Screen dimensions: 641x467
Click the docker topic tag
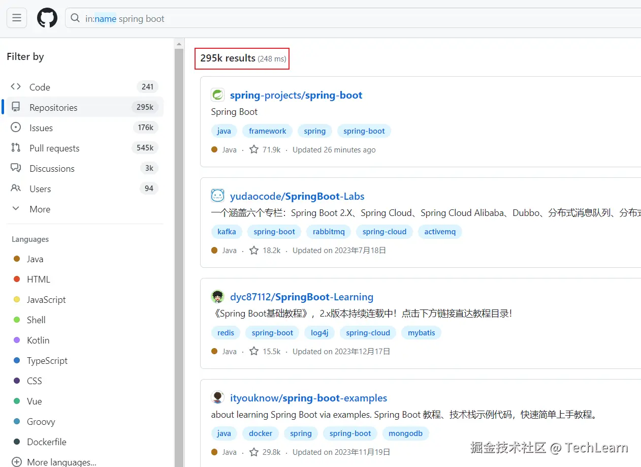point(261,433)
